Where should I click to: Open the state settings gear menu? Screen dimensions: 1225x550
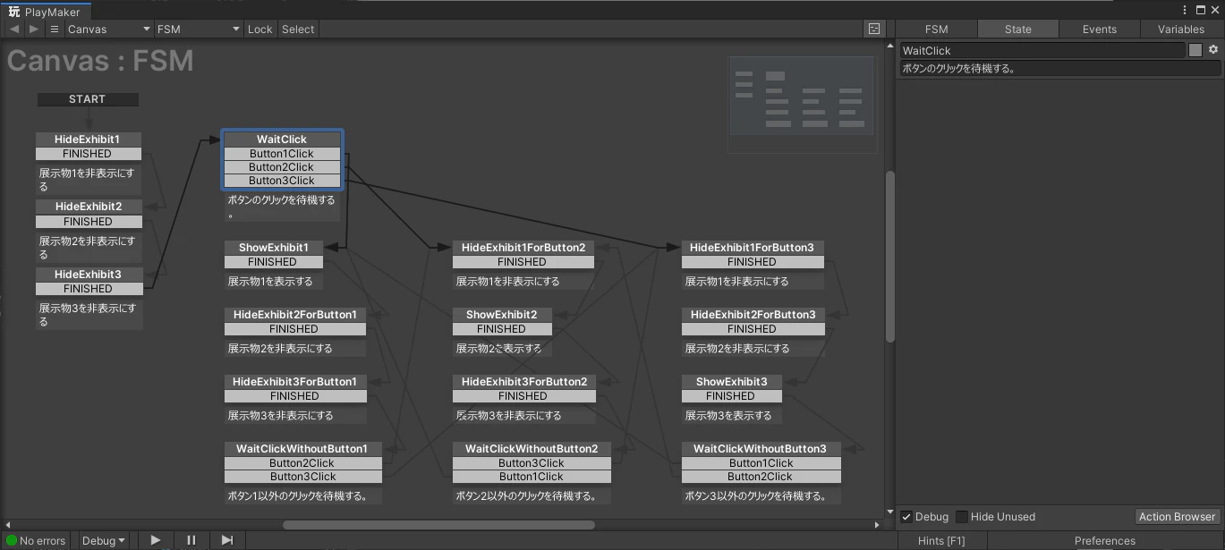coord(1213,50)
